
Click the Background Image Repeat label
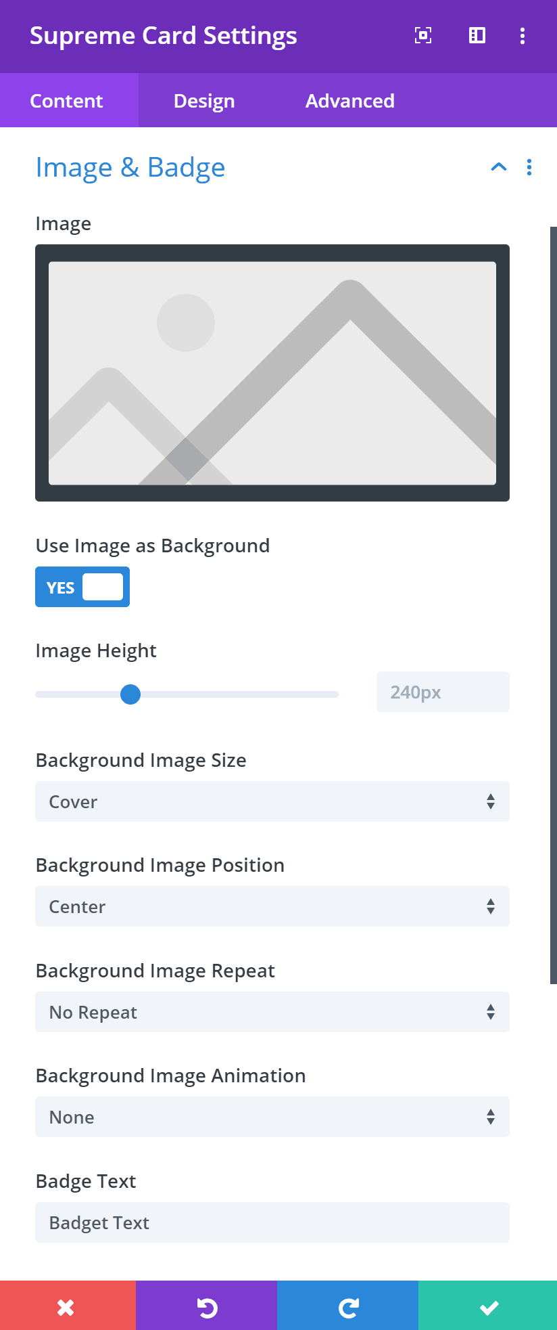pyautogui.click(x=155, y=971)
